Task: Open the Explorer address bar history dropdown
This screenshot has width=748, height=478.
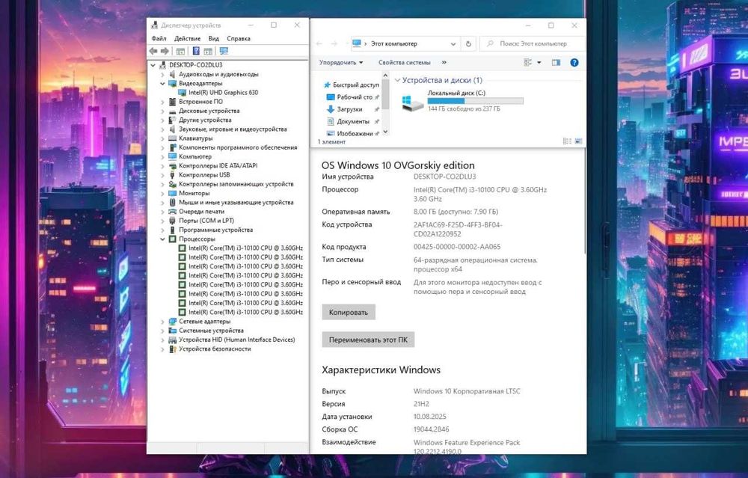Action: [453, 43]
